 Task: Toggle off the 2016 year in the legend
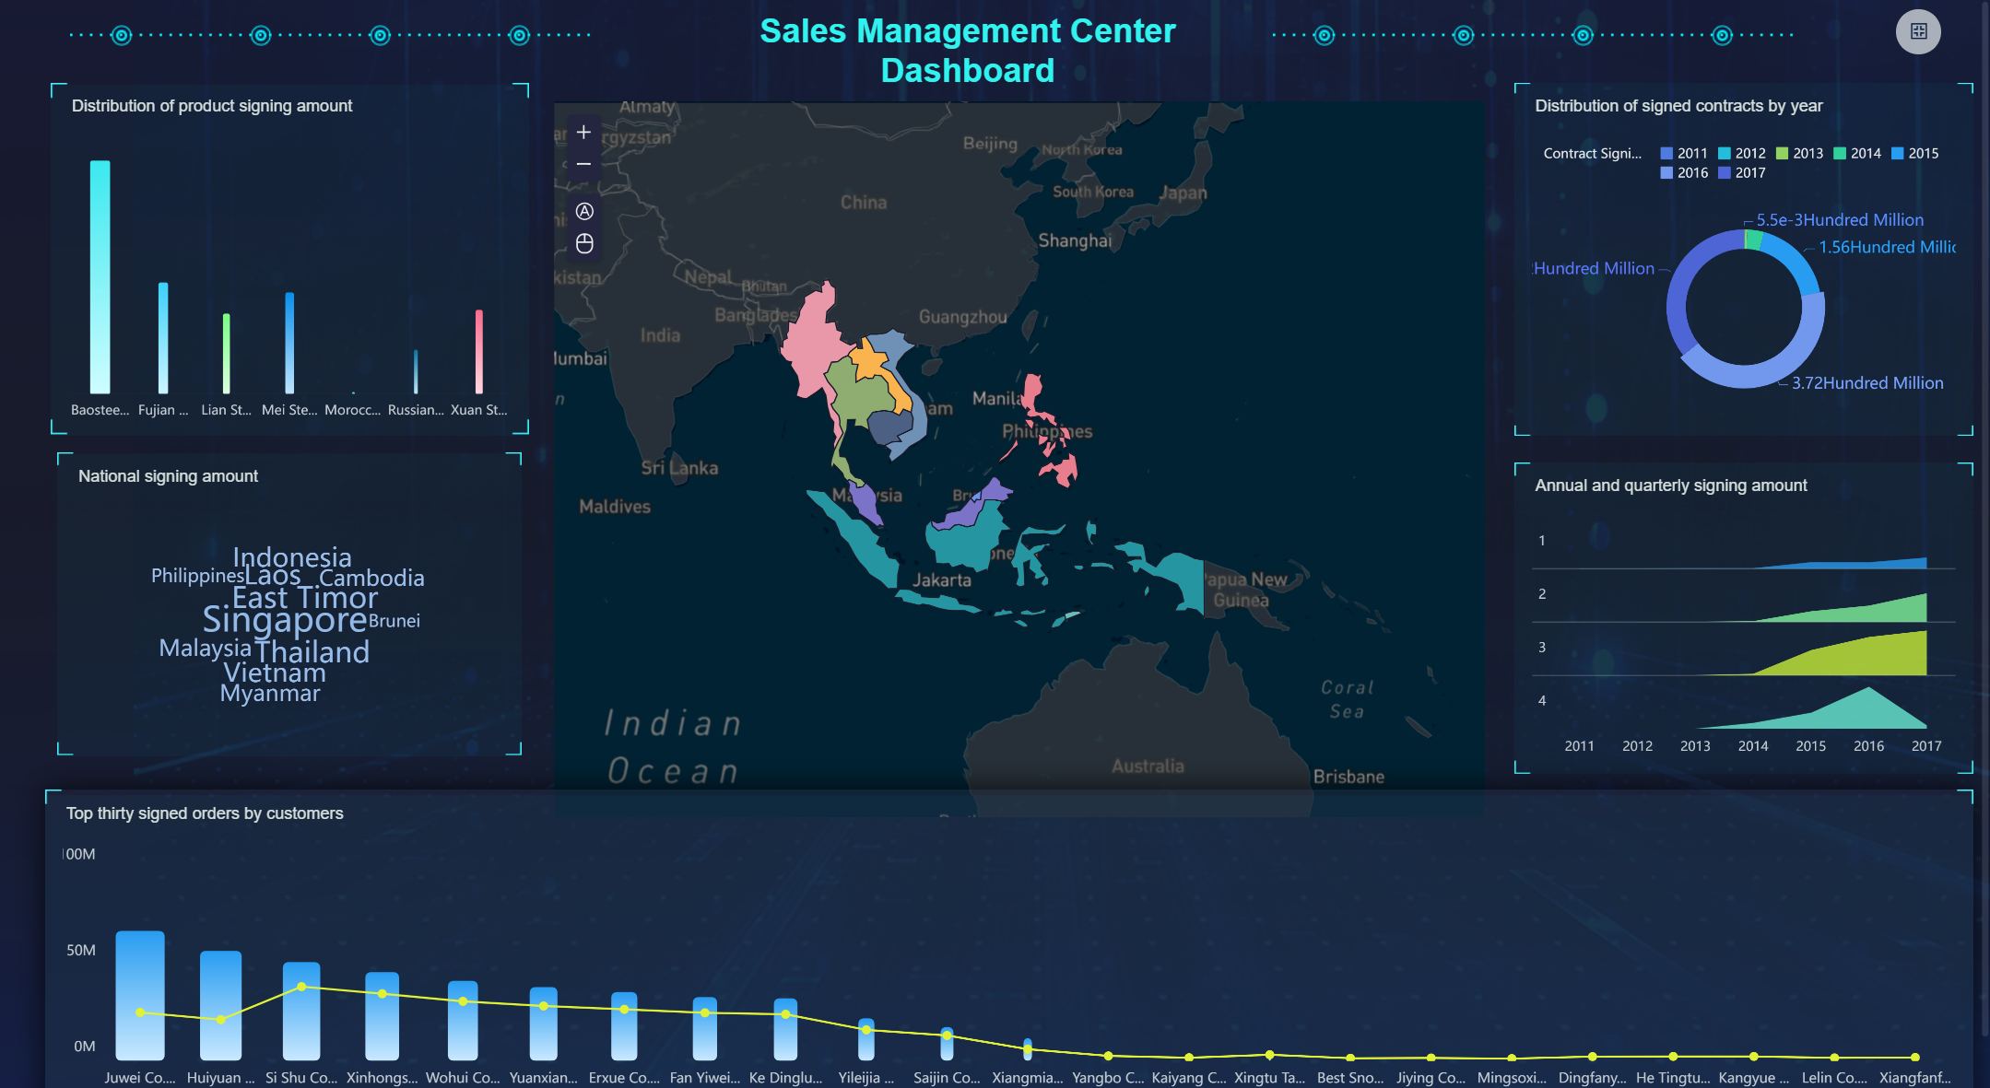point(1668,172)
